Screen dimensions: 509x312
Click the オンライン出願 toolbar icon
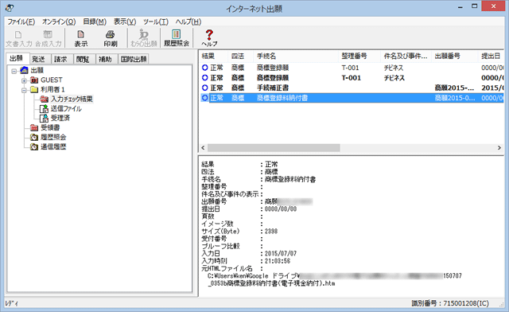(143, 34)
